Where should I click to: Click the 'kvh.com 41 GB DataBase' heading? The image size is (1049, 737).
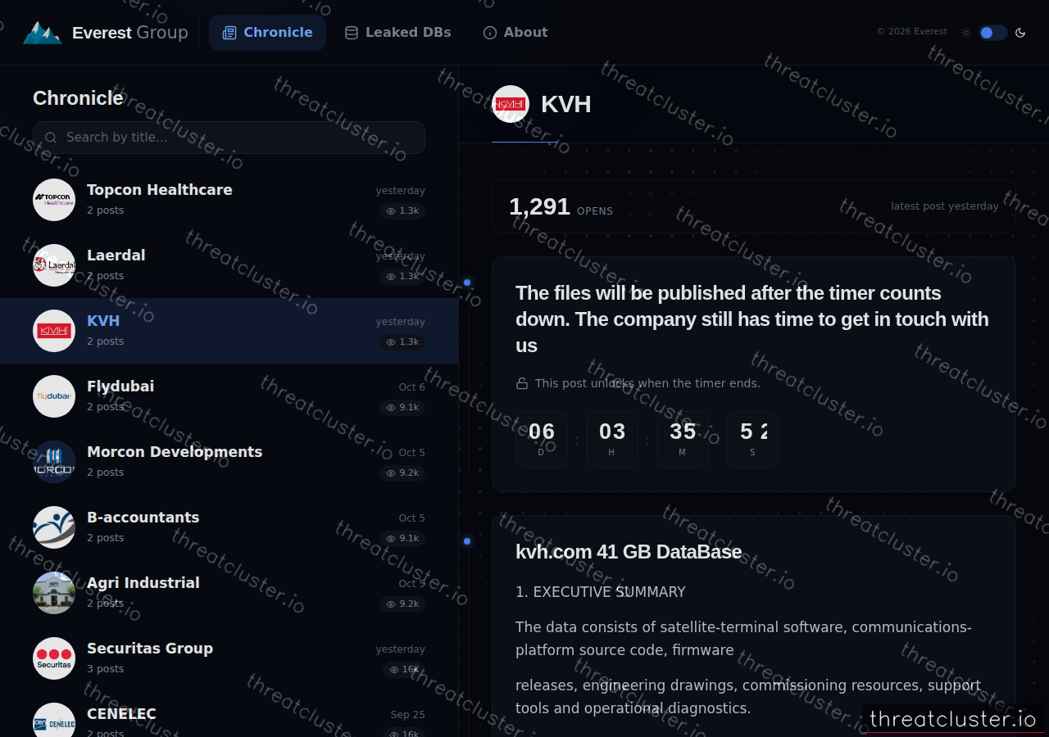[x=629, y=552]
